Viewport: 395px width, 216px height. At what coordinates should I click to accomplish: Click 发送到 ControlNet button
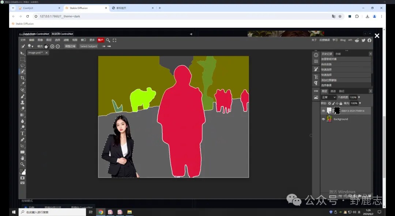point(62,34)
